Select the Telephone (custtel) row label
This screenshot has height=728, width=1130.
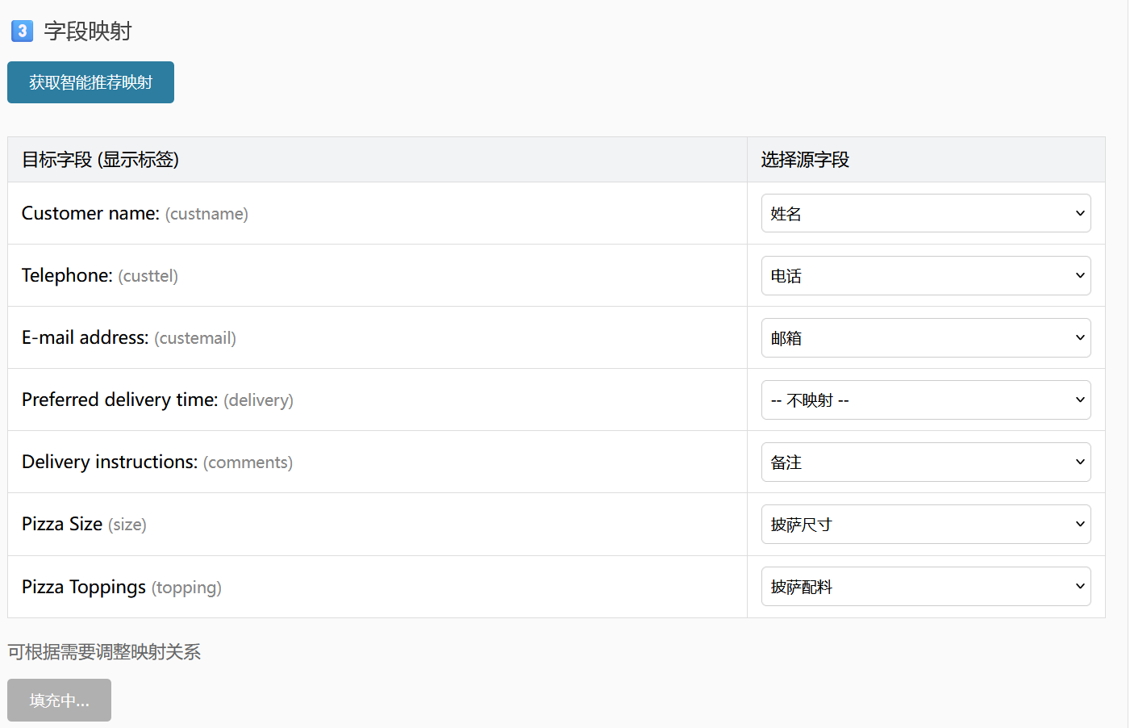tap(99, 275)
